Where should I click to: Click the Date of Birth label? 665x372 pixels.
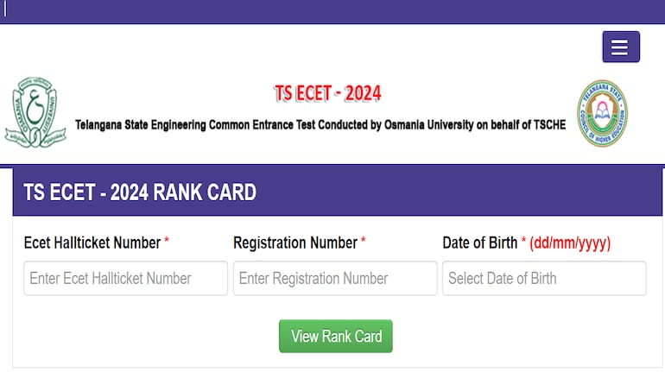click(479, 243)
